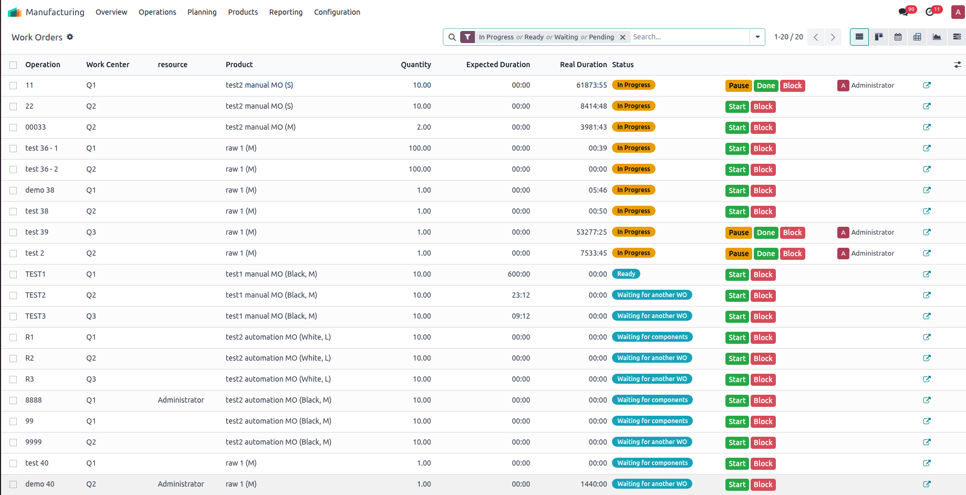Tick the checkbox for demo 38 row
This screenshot has height=495, width=966.
coord(13,191)
